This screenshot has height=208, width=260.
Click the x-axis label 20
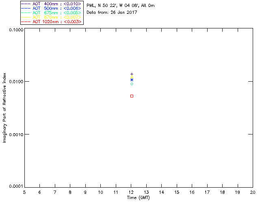point(253,192)
